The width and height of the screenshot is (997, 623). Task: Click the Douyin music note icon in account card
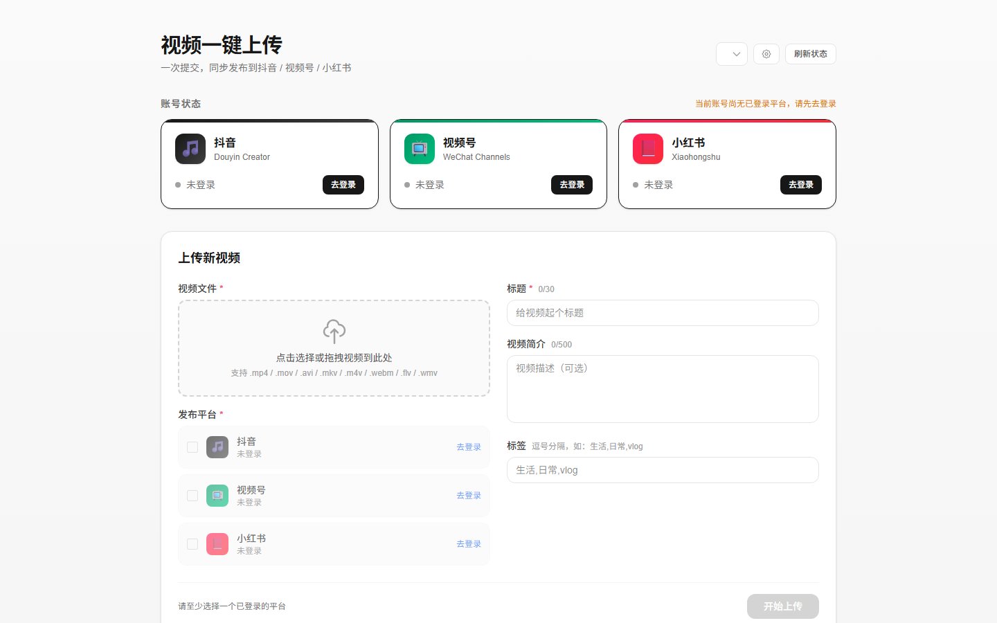(x=190, y=149)
